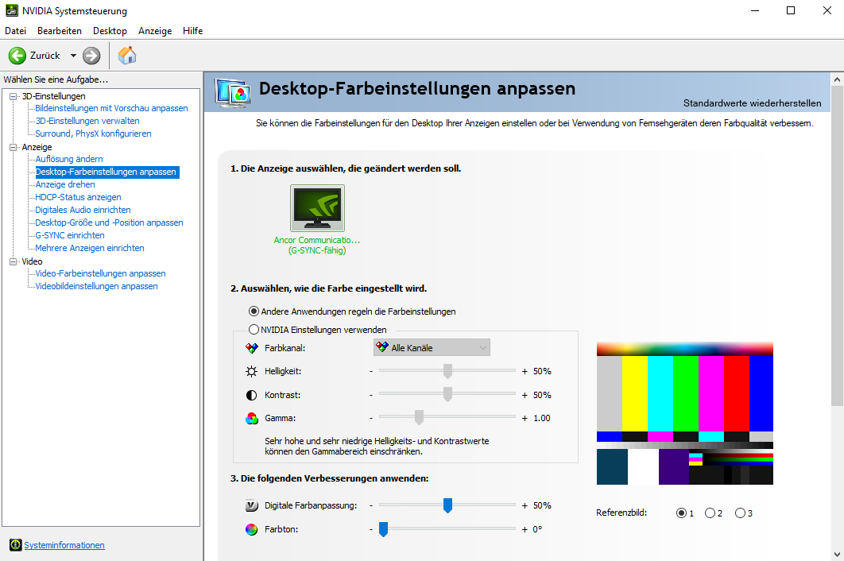Screen dimensions: 844x561
Task: Click the Systeminformationen icon
Action: [16, 545]
